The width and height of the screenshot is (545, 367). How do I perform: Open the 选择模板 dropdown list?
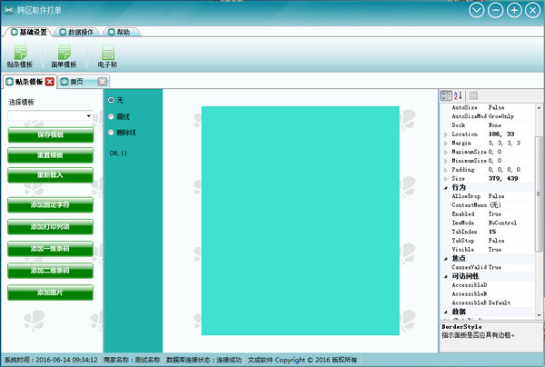(x=50, y=115)
